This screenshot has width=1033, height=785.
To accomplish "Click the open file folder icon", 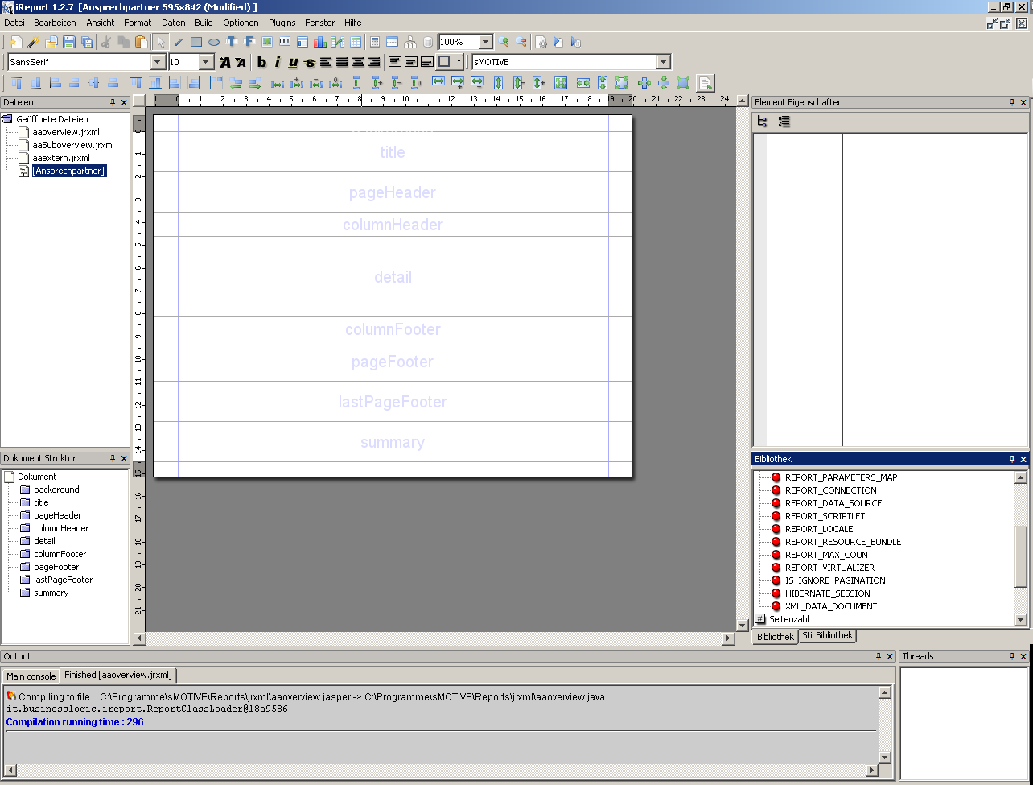I will pos(51,42).
